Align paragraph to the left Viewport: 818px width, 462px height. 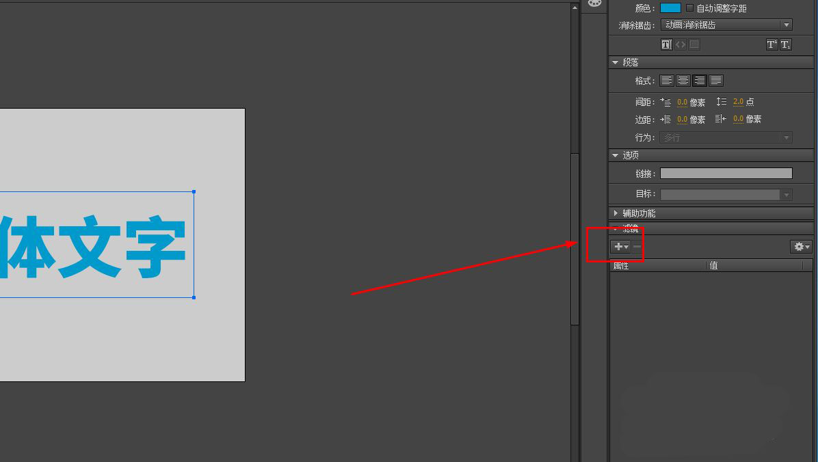point(666,80)
